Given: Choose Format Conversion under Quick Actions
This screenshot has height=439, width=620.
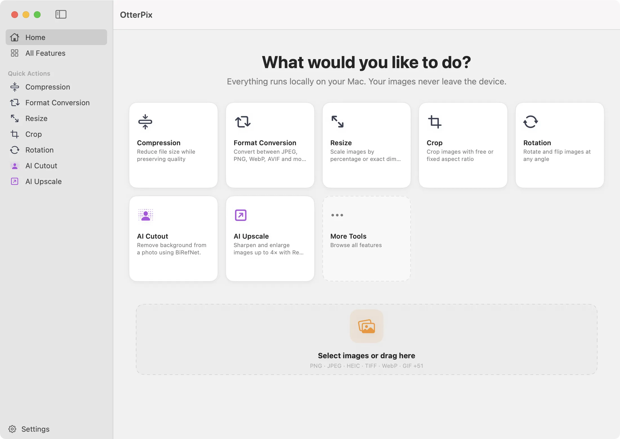Looking at the screenshot, I should point(56,103).
